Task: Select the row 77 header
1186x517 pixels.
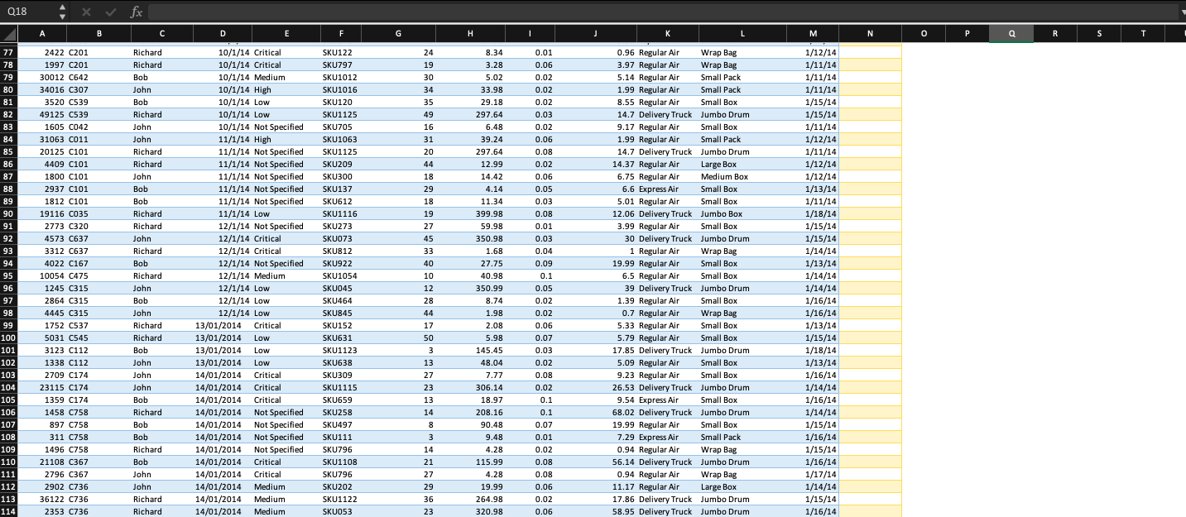Action: click(9, 52)
